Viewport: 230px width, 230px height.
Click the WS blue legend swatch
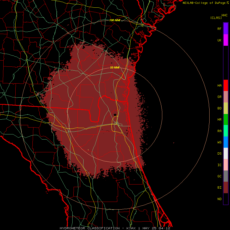[x=226, y=142]
